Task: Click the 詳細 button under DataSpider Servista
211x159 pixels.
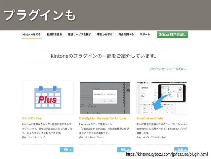Action: [x=124, y=150]
